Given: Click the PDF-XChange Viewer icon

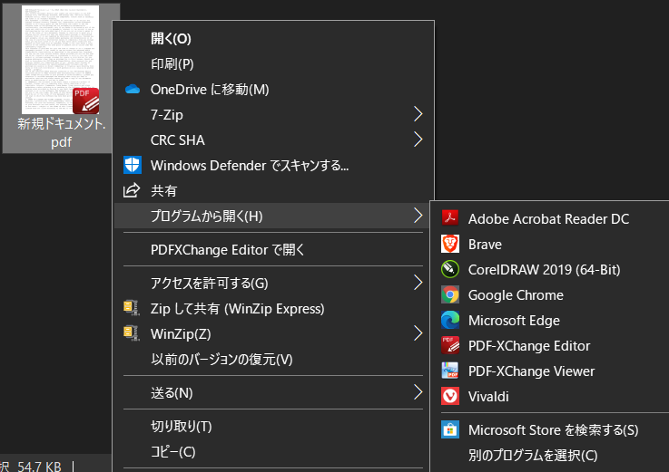Looking at the screenshot, I should click(449, 371).
